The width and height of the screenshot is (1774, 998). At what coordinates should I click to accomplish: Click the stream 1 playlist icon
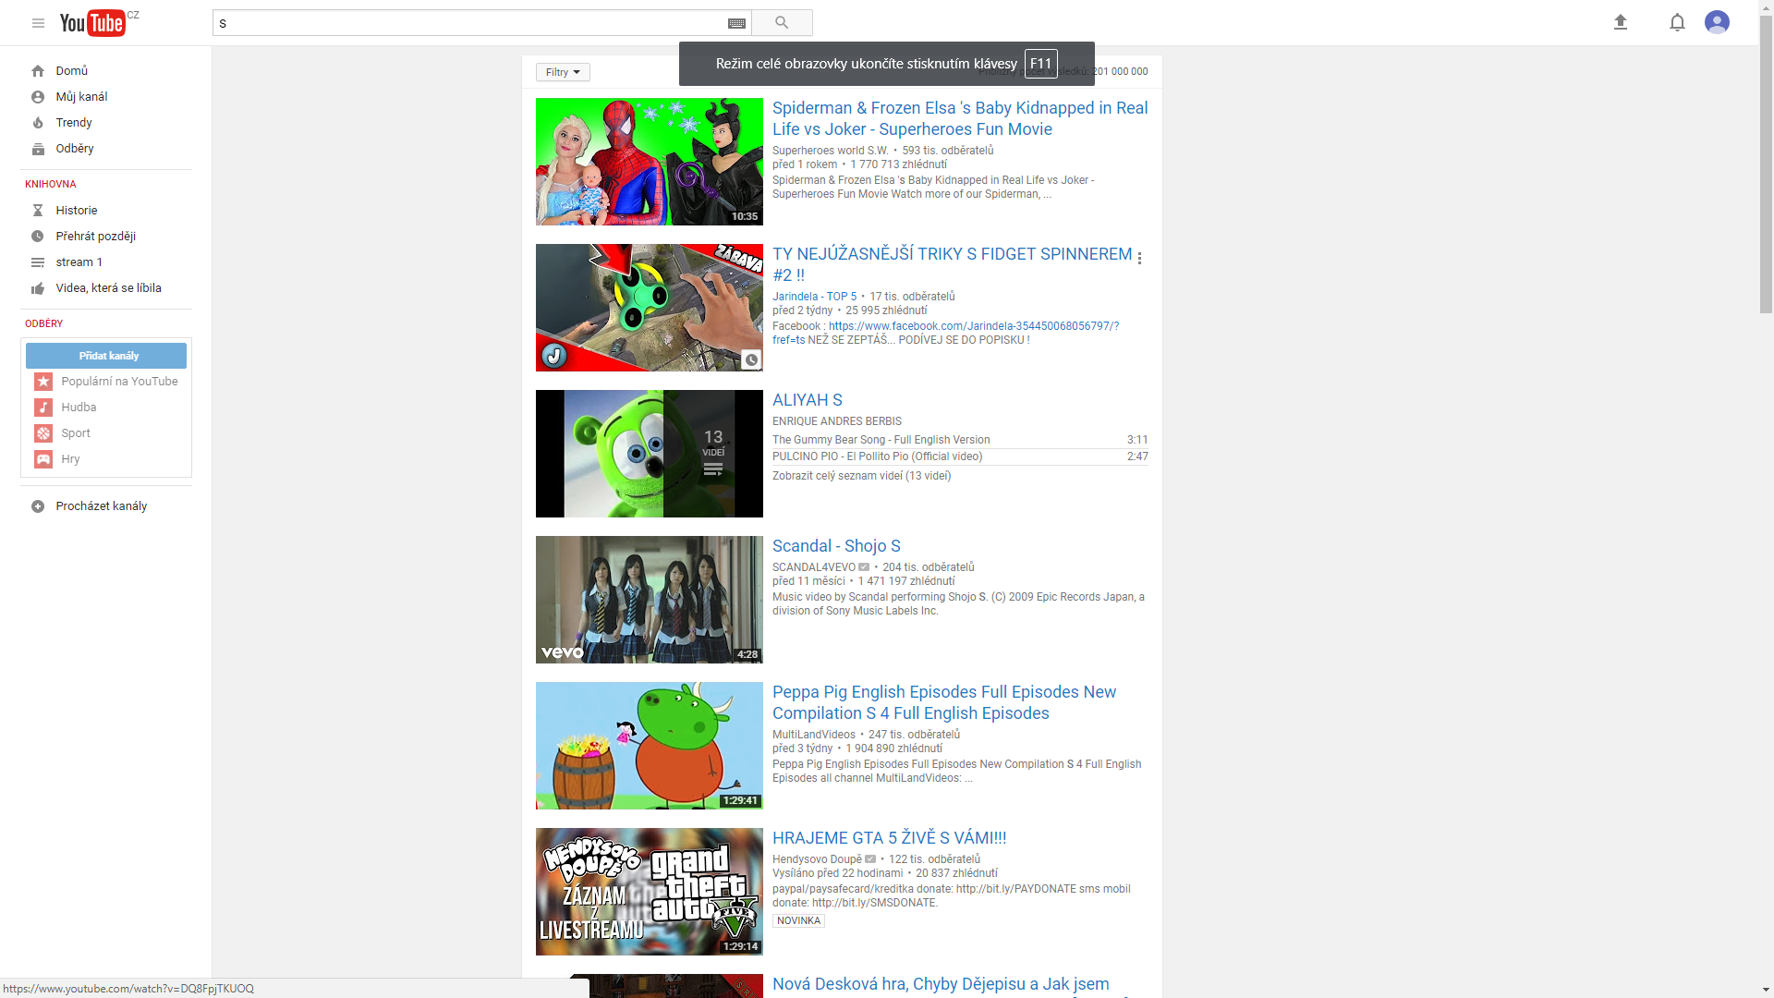(38, 262)
